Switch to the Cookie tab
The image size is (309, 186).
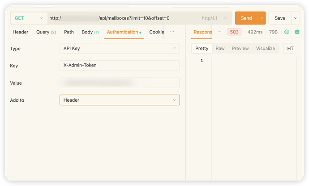click(x=157, y=32)
